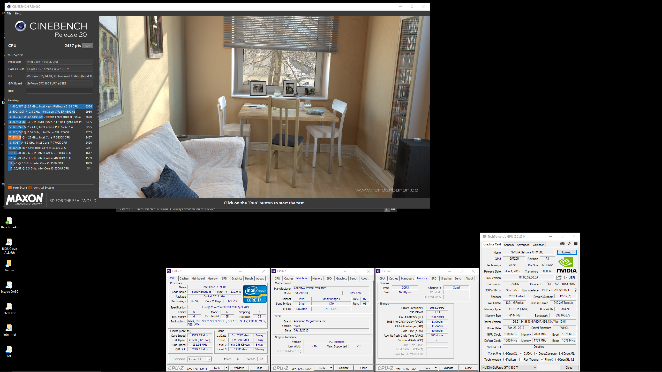Click the empty Info field in Cinebench
This screenshot has height=372, width=662.
(x=59, y=90)
